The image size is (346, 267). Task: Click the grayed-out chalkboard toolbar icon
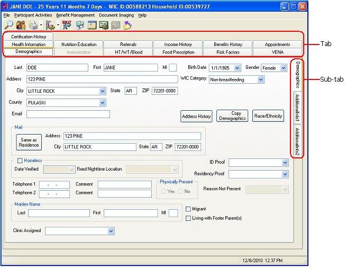pyautogui.click(x=116, y=25)
